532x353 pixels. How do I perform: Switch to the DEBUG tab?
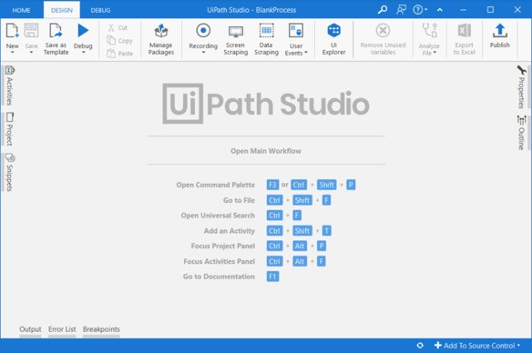(x=100, y=10)
